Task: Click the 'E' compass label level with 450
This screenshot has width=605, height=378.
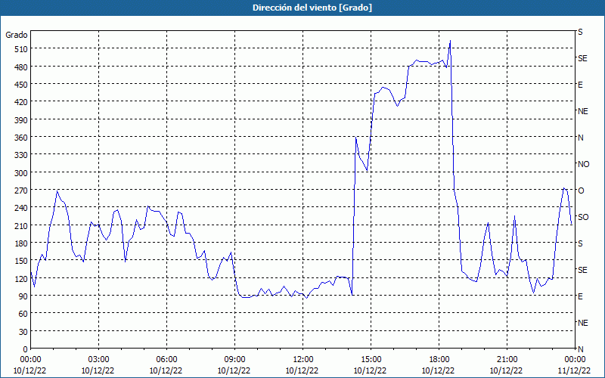Action: tap(580, 85)
